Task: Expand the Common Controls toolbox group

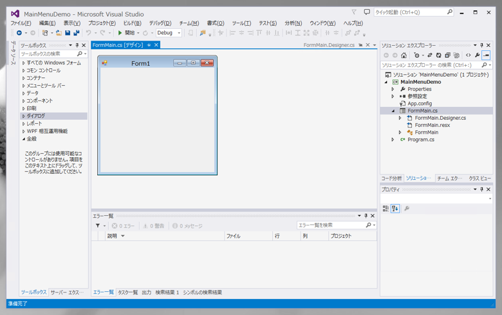Action: (x=23, y=70)
